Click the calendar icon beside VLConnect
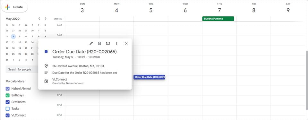This screenshot has width=308, height=120. (x=46, y=81)
